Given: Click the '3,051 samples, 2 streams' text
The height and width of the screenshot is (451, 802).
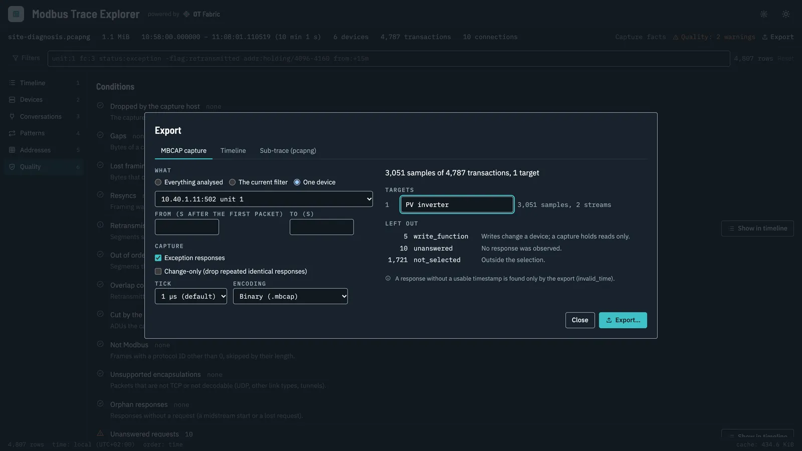Looking at the screenshot, I should pyautogui.click(x=564, y=205).
